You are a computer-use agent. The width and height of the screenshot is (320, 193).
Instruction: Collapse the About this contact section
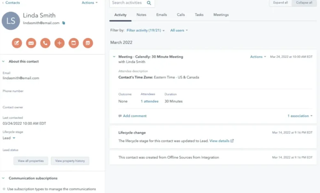pyautogui.click(x=4, y=62)
